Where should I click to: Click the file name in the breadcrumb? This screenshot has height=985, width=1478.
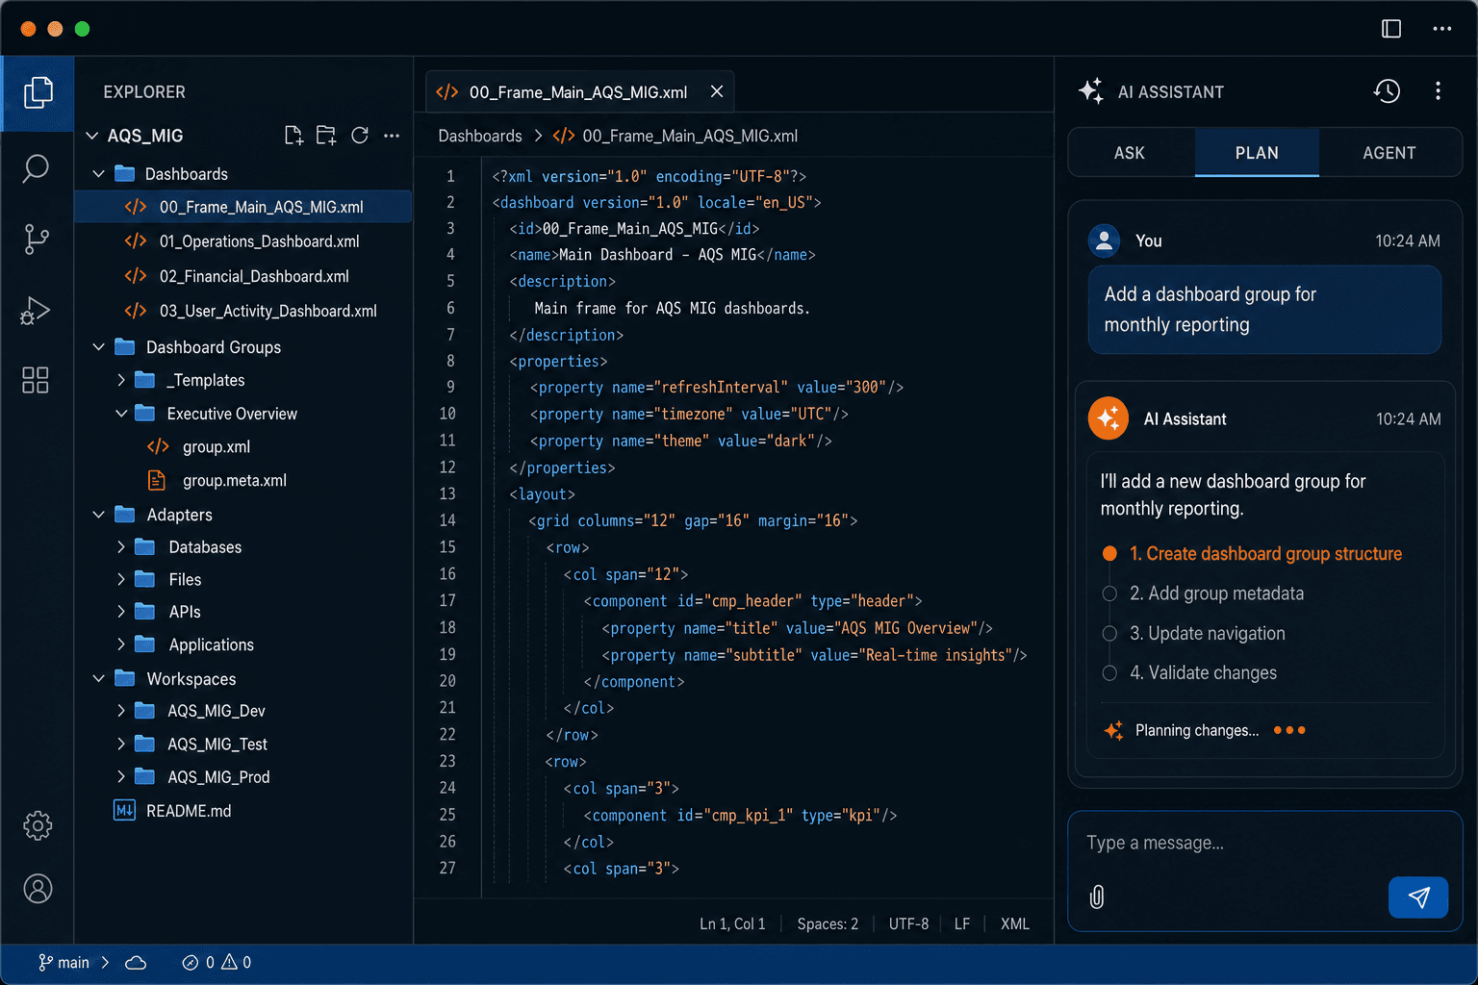690,136
